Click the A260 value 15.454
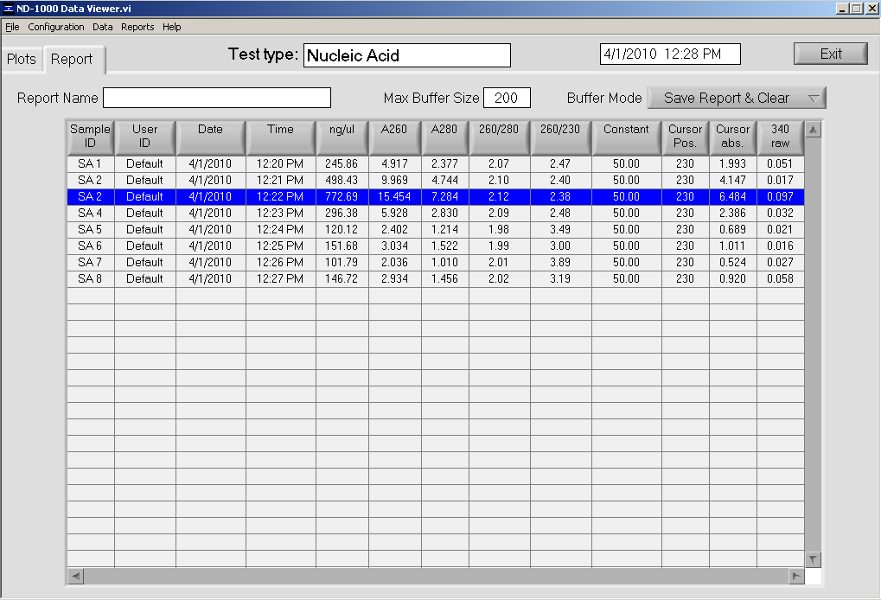Viewport: 881px width, 600px height. coord(394,196)
